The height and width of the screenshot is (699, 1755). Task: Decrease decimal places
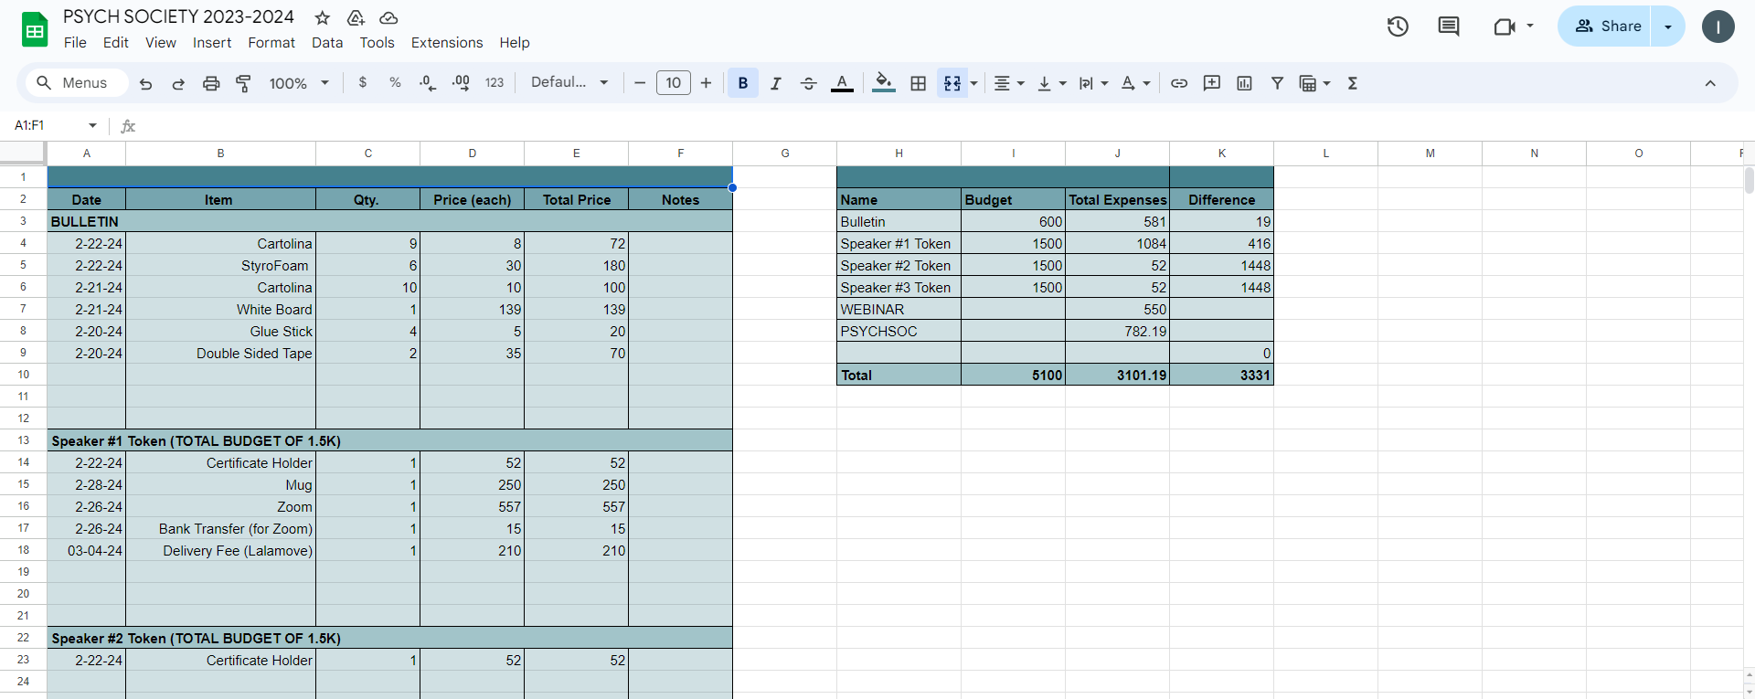point(428,83)
